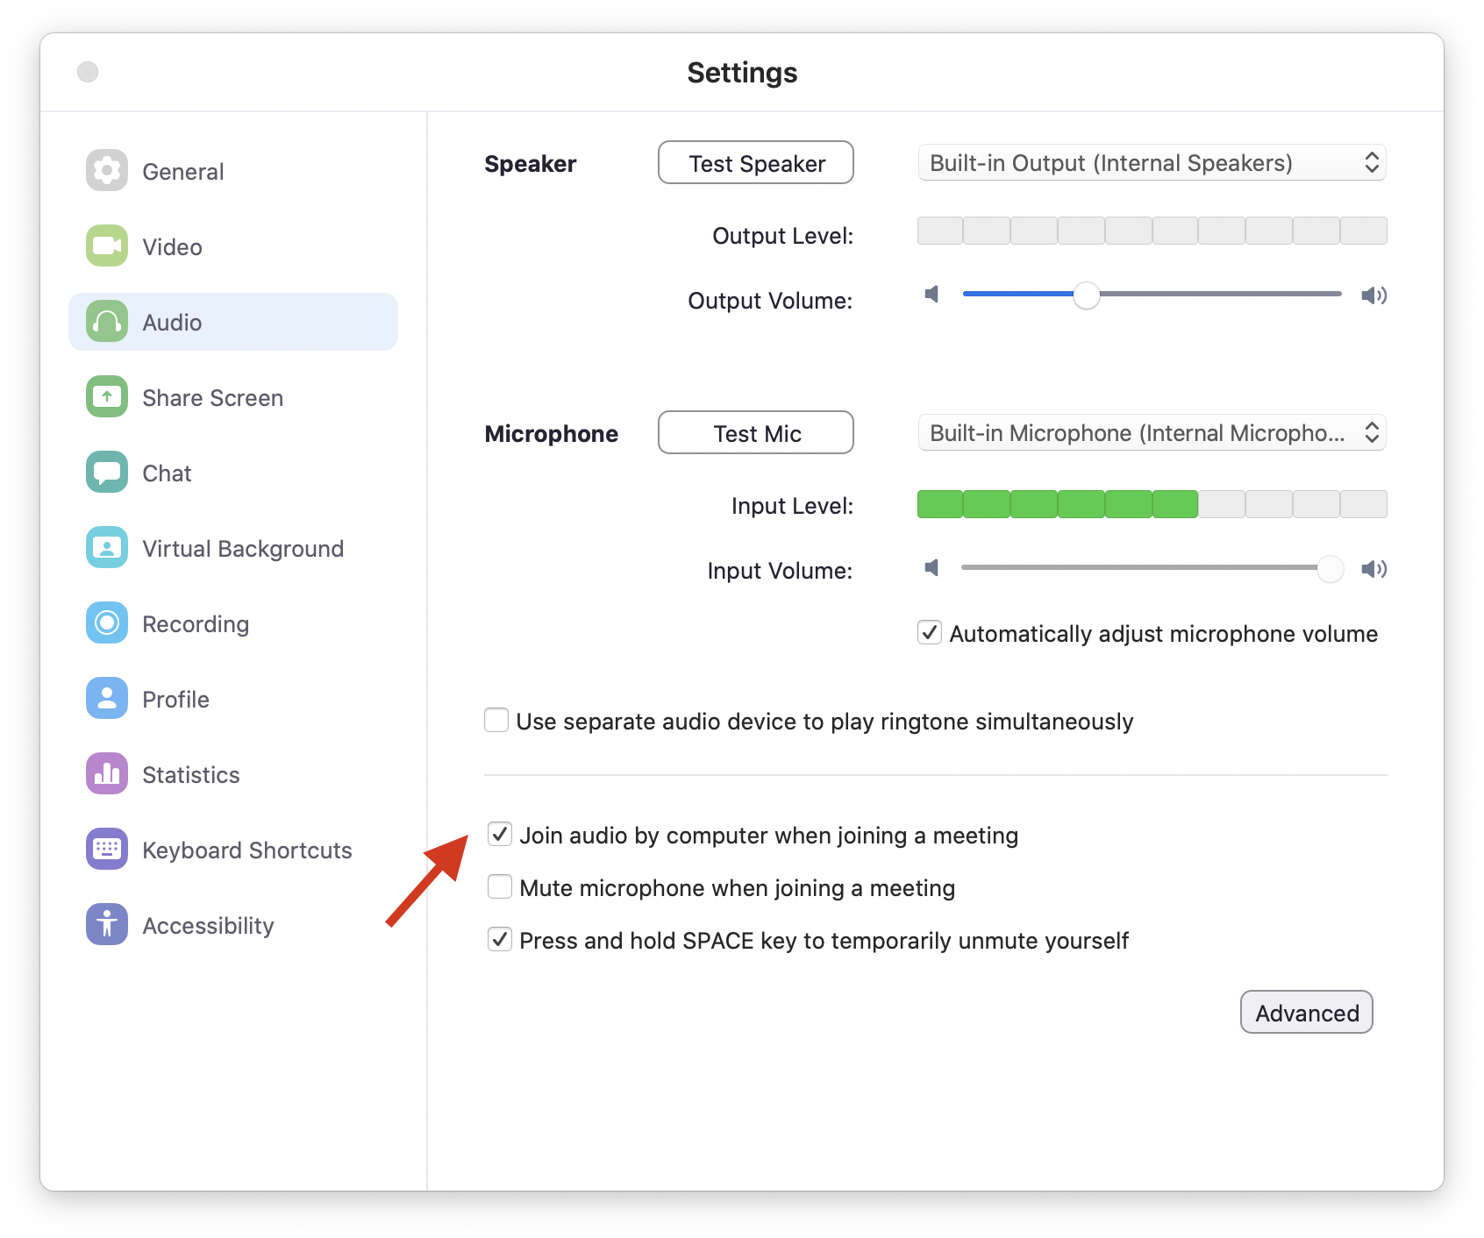Go to the Profile settings section
The image size is (1484, 1238).
pos(106,699)
